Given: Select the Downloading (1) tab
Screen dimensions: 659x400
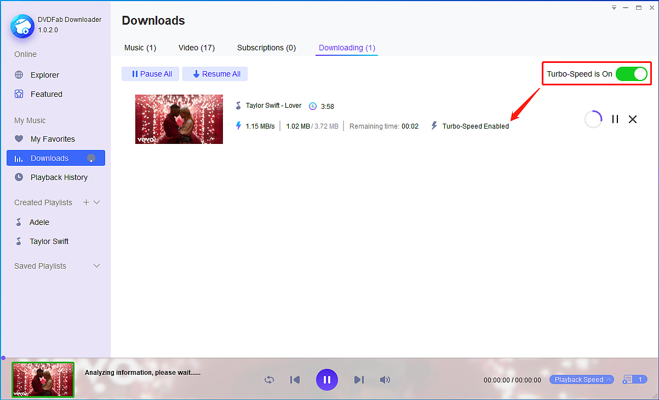Looking at the screenshot, I should (347, 48).
